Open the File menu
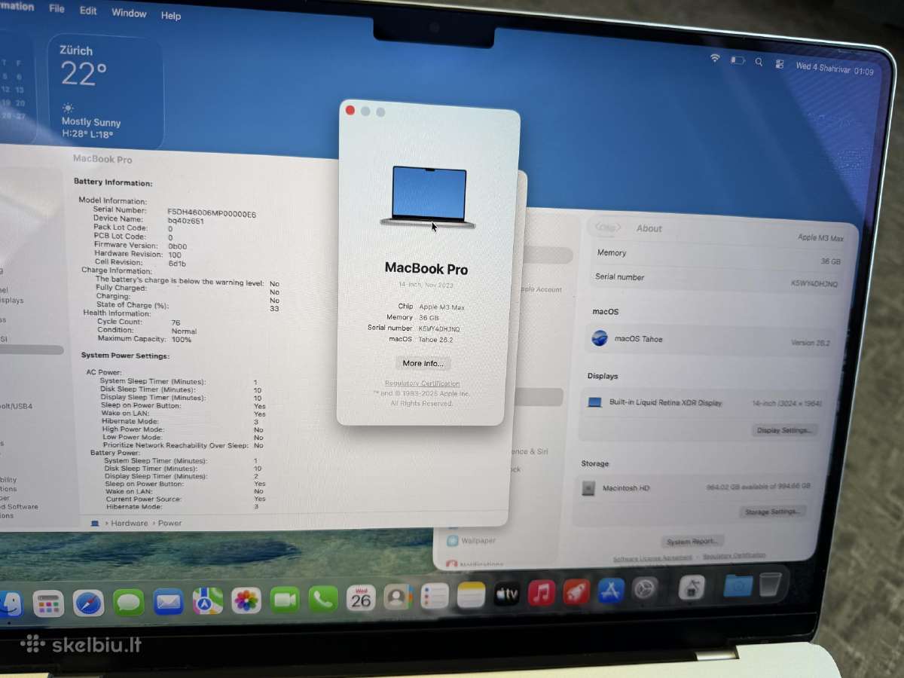Screen dimensions: 904x678 pyautogui.click(x=56, y=9)
